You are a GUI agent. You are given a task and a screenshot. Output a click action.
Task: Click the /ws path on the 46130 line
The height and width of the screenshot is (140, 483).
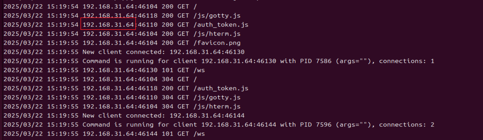(x=199, y=70)
